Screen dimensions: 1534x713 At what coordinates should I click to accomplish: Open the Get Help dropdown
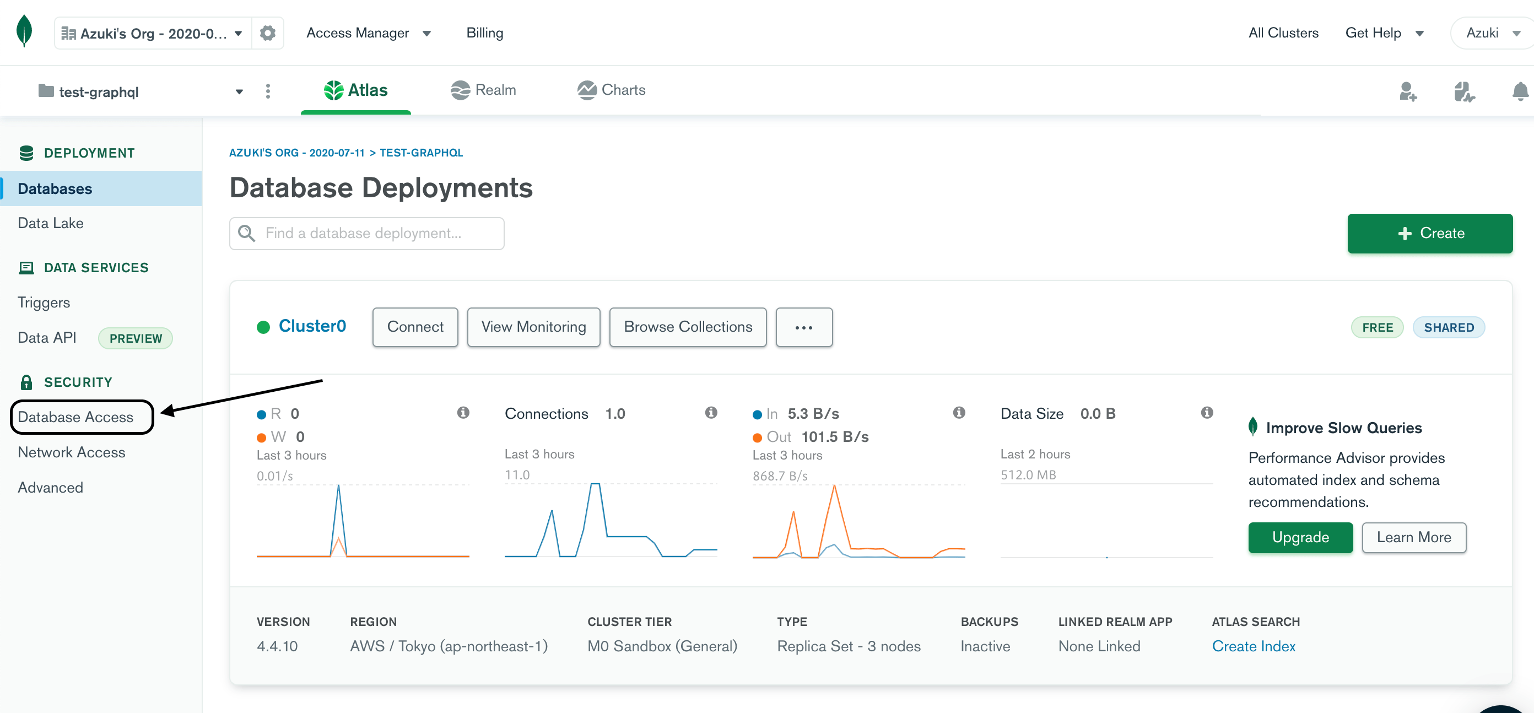[x=1384, y=33]
